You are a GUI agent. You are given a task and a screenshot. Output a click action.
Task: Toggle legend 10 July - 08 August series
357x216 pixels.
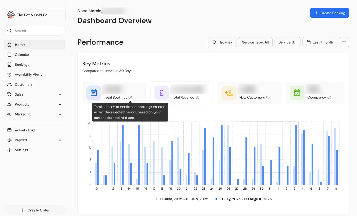(243, 199)
